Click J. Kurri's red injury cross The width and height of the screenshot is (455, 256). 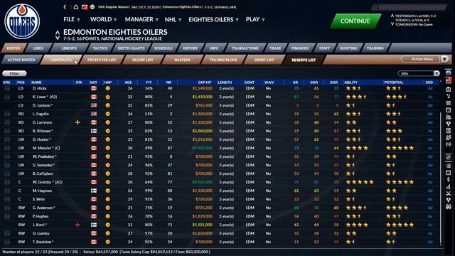[77, 225]
